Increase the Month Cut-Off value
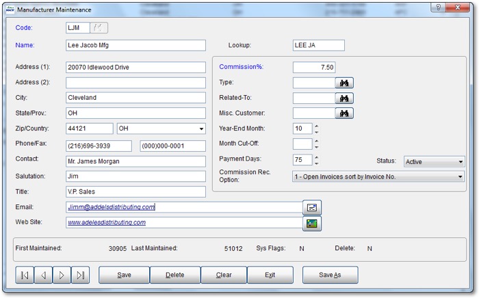479x298 pixels. pos(316,141)
